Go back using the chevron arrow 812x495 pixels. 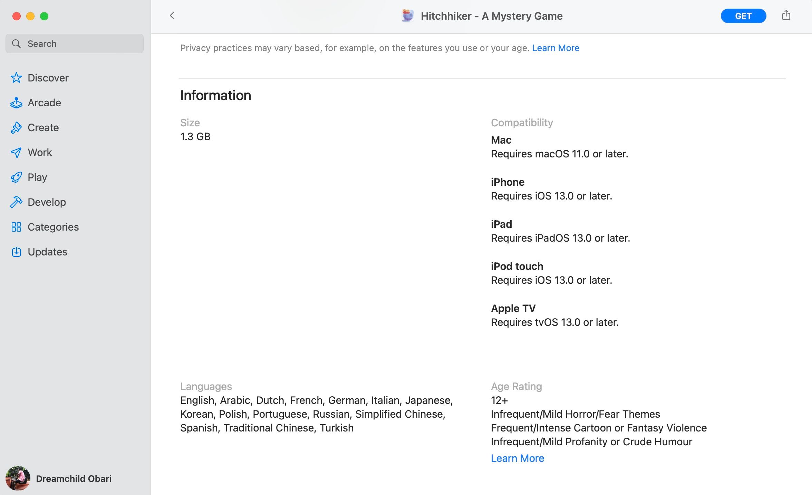point(172,16)
